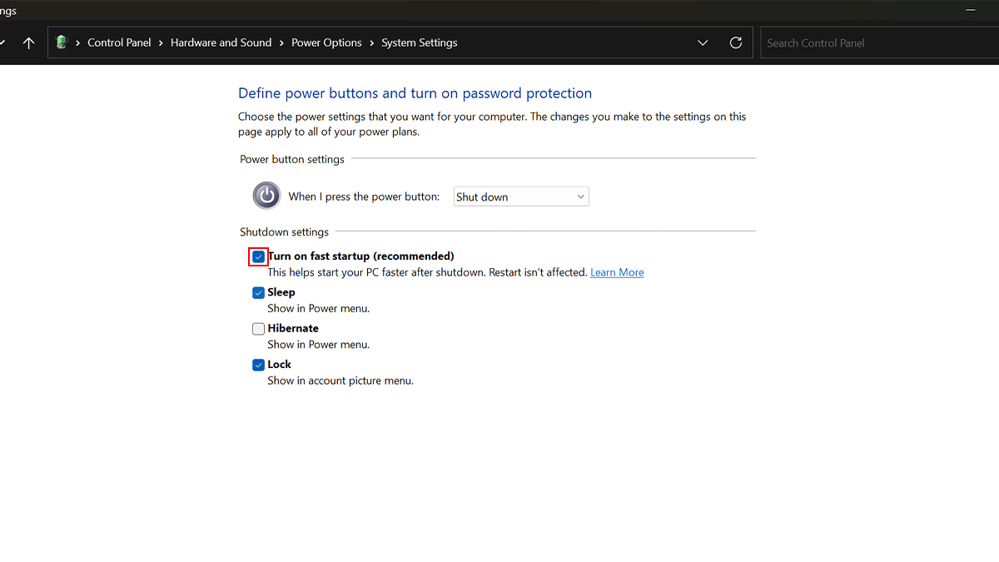The width and height of the screenshot is (999, 562).
Task: Go to Control Panel breadcrumb
Action: [x=119, y=43]
